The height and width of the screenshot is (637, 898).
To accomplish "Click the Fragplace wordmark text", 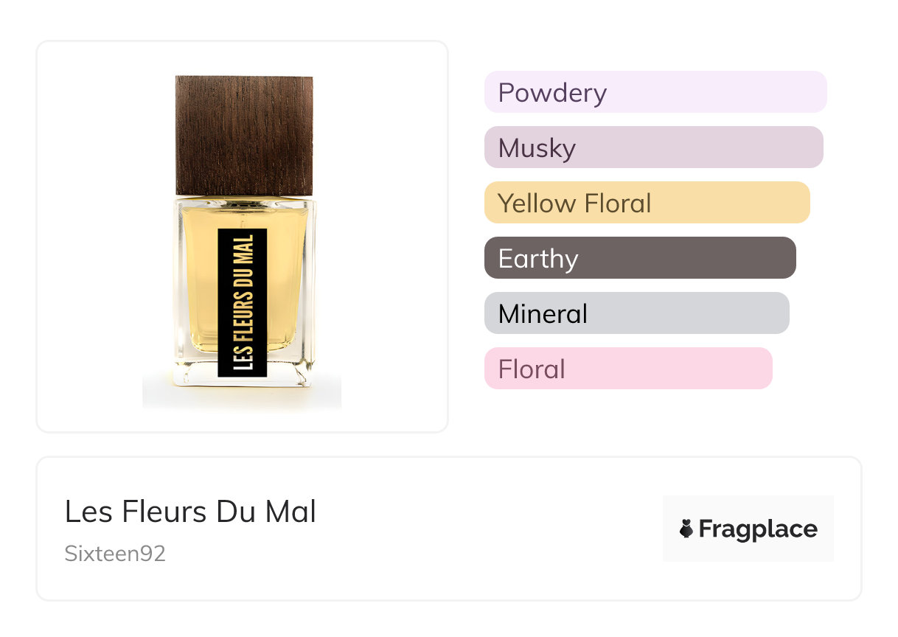I will [x=758, y=529].
